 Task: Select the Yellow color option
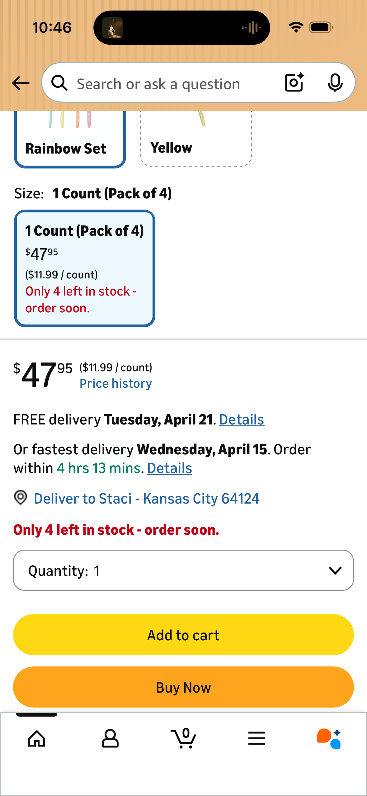coord(196,139)
